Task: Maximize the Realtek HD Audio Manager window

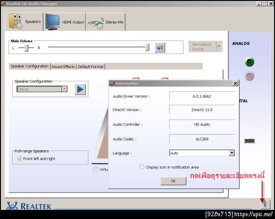Action: click(265, 4)
